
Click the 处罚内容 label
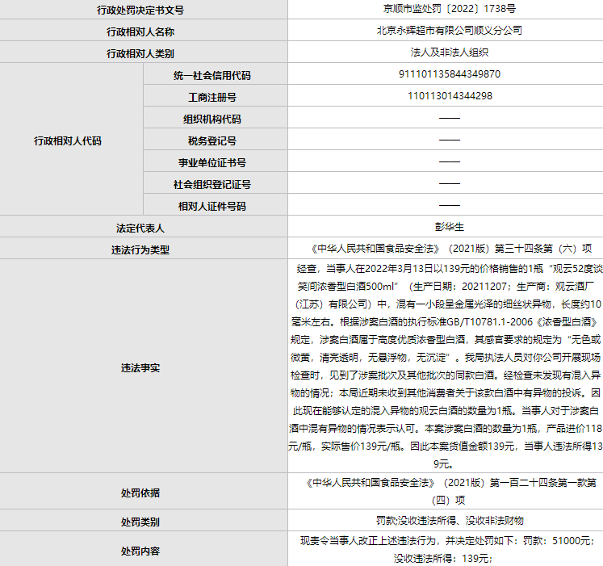click(140, 551)
